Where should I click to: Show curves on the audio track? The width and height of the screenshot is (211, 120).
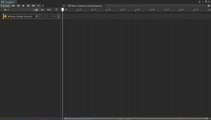(x=42, y=16)
